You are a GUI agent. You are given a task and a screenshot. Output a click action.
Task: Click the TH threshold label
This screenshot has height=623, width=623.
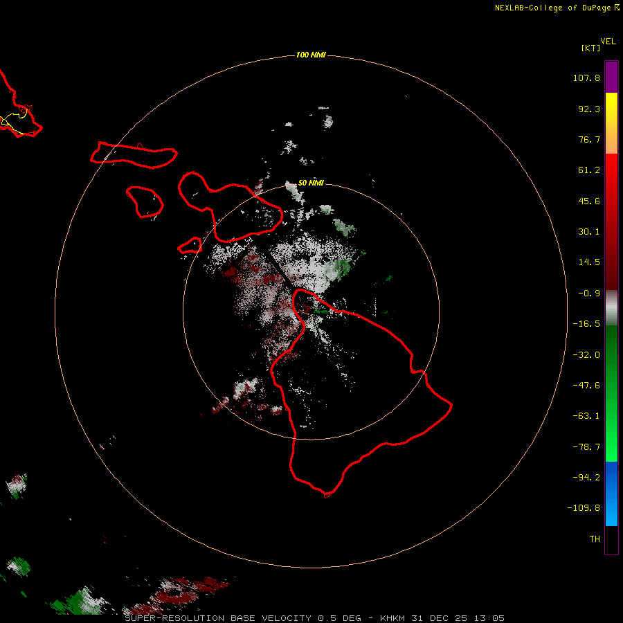click(x=595, y=539)
